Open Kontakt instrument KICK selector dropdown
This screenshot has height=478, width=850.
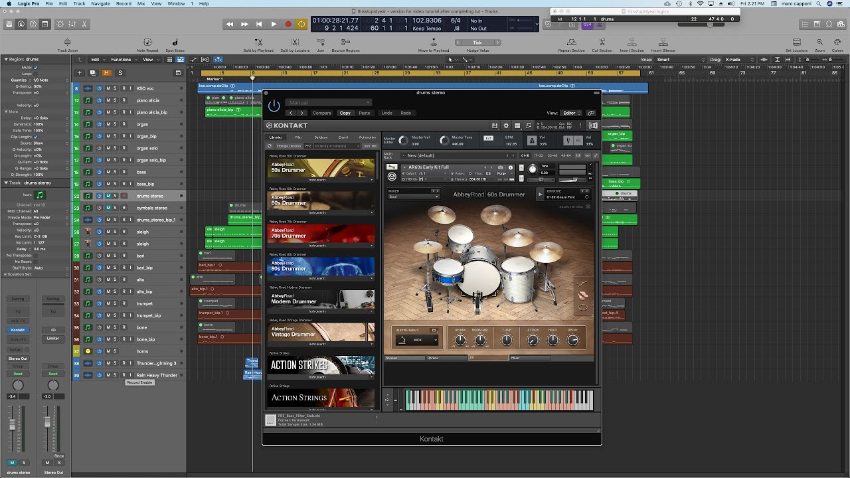(x=417, y=340)
